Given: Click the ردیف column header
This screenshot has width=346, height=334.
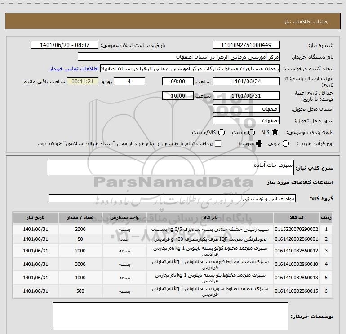Looking at the screenshot, I should (x=326, y=217).
